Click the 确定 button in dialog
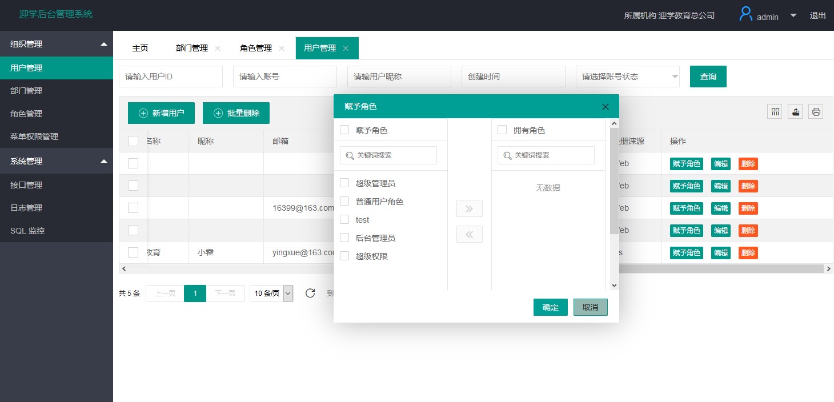834x402 pixels. [x=550, y=307]
